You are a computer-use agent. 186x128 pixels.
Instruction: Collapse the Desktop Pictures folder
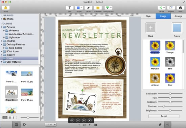(x=2, y=44)
